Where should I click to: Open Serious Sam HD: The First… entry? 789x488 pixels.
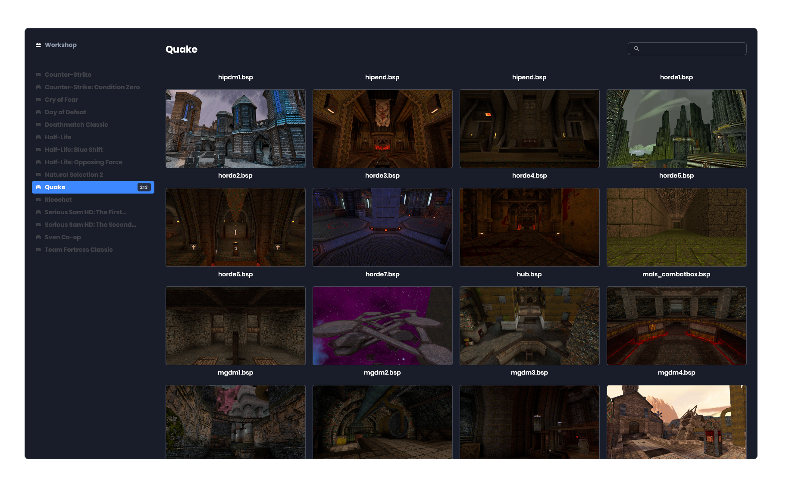(93, 212)
